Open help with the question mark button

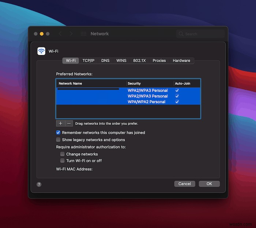pos(39,184)
